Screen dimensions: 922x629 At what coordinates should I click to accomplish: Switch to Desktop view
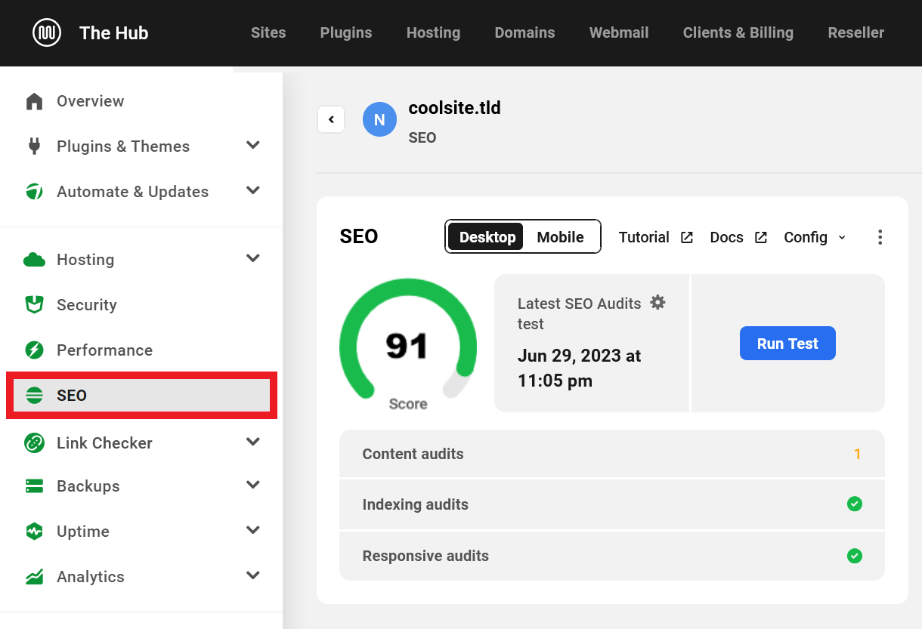coord(487,237)
